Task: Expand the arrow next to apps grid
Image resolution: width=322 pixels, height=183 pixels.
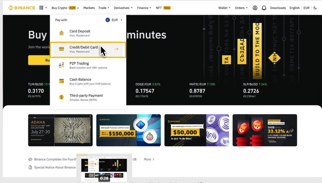Action: tap(46, 8)
